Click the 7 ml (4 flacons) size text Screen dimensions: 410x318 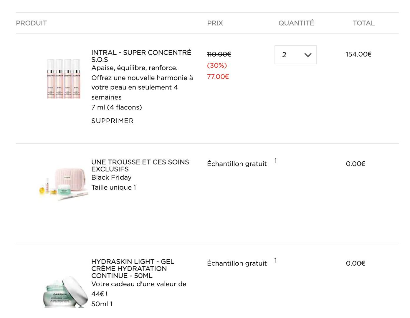click(117, 107)
